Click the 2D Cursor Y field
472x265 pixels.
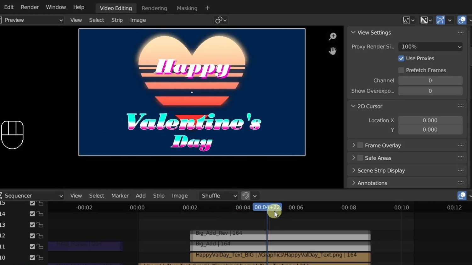pyautogui.click(x=430, y=130)
